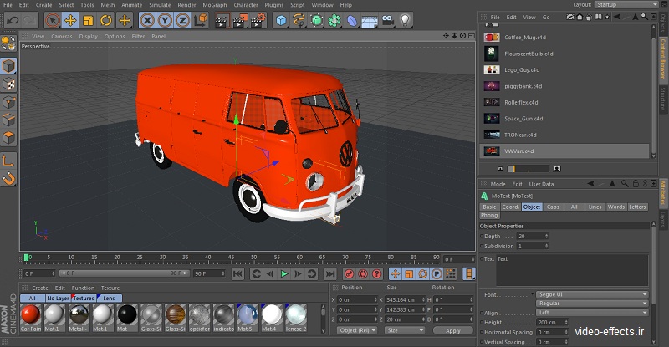669x347 pixels.
Task: Go to the start of animation
Action: (x=237, y=274)
